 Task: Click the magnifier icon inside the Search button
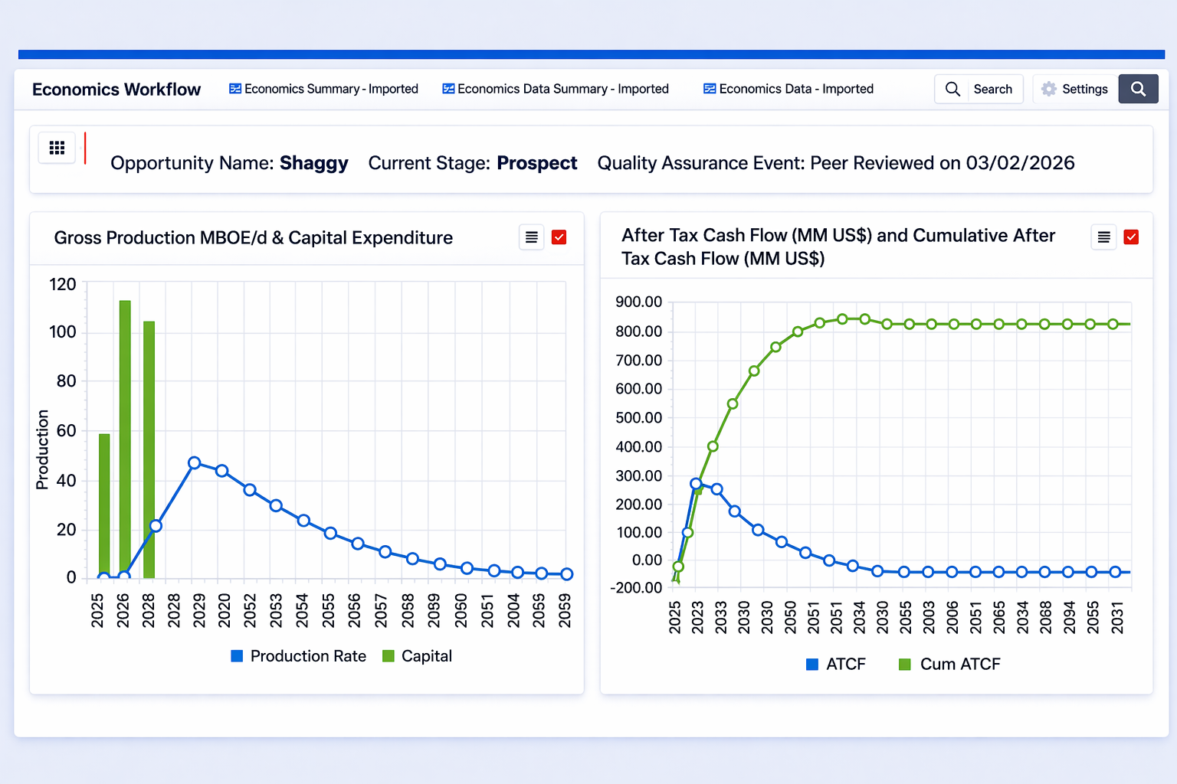(952, 89)
